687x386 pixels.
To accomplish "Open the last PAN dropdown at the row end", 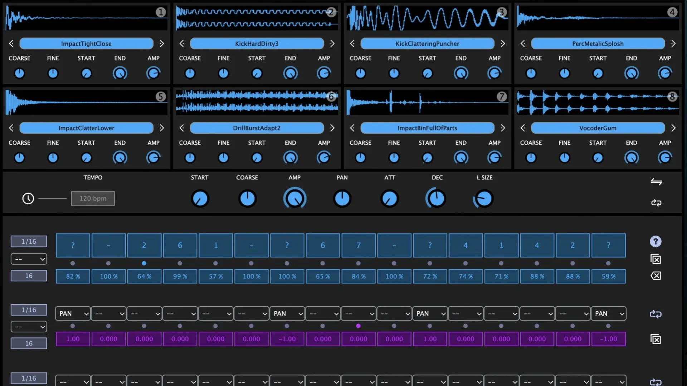I will coord(608,313).
